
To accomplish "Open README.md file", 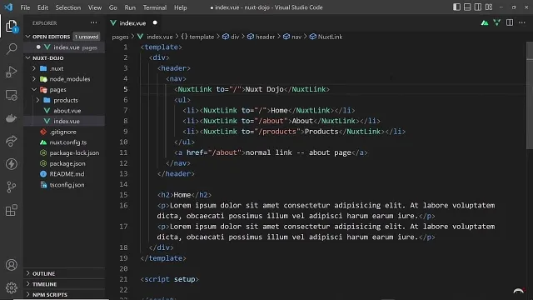I will coord(67,174).
